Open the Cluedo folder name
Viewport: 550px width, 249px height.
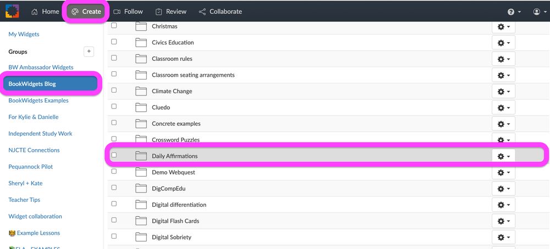[161, 107]
